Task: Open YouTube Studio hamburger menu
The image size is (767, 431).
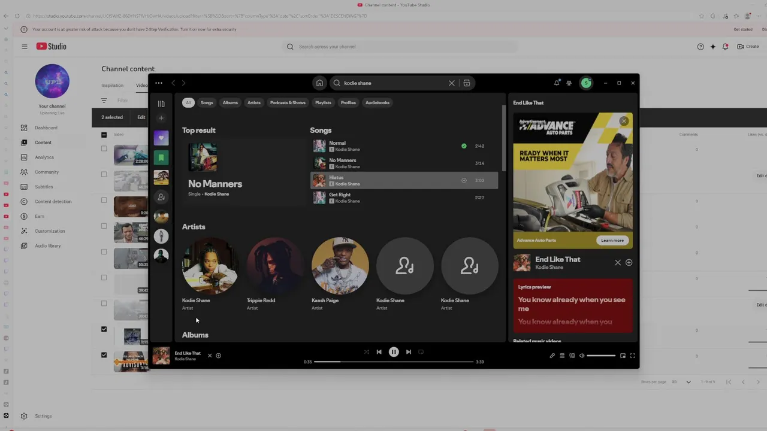Action: (25, 47)
